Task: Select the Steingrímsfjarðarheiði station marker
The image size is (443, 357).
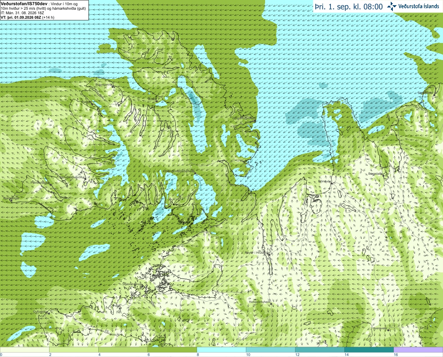Action: click(x=195, y=173)
